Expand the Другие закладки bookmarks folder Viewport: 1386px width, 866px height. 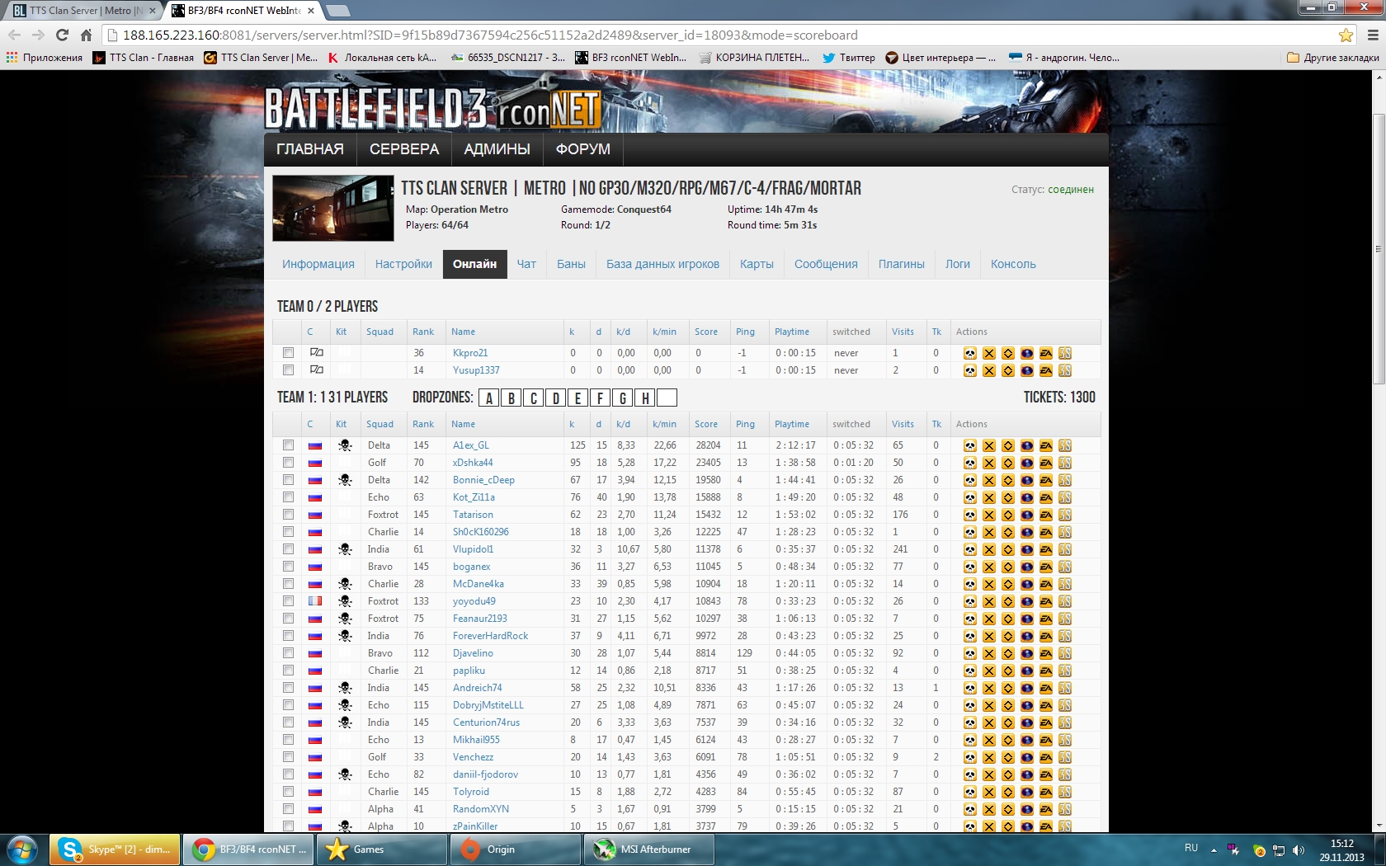[x=1332, y=58]
